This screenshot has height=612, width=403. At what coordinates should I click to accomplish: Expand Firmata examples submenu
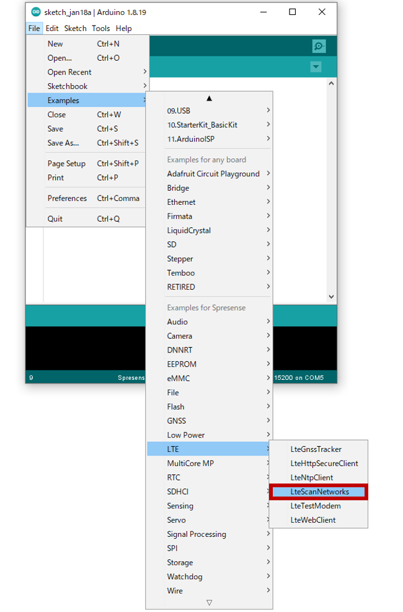pos(210,216)
